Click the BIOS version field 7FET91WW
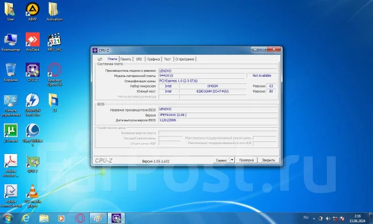Image resolution: width=373 pixels, height=224 pixels. coord(218,115)
